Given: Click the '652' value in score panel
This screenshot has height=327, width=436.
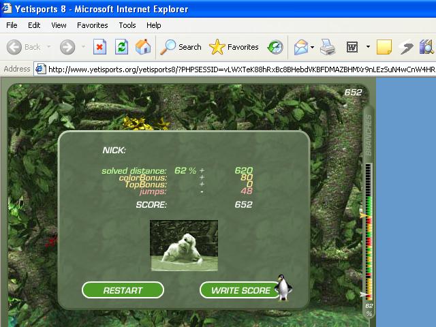Looking at the screenshot, I should (244, 204).
